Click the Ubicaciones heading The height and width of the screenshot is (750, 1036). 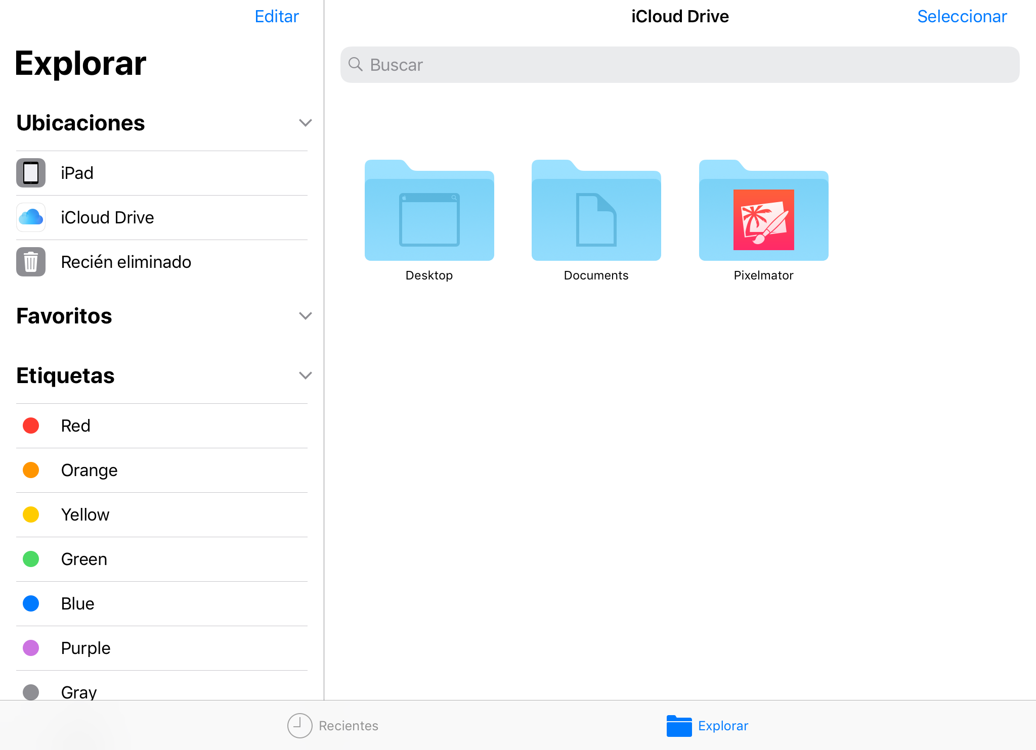80,123
